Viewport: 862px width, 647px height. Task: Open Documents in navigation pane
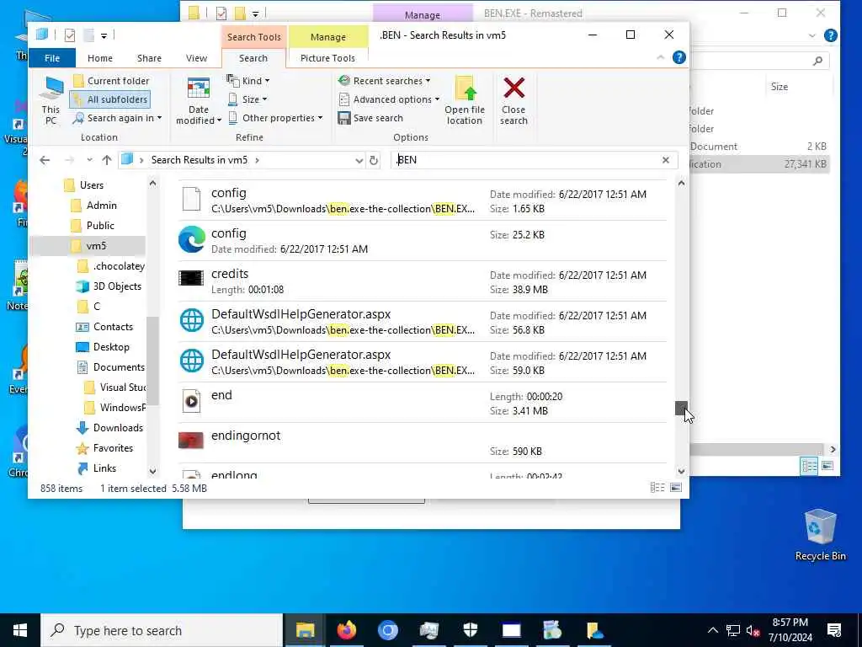(x=111, y=367)
